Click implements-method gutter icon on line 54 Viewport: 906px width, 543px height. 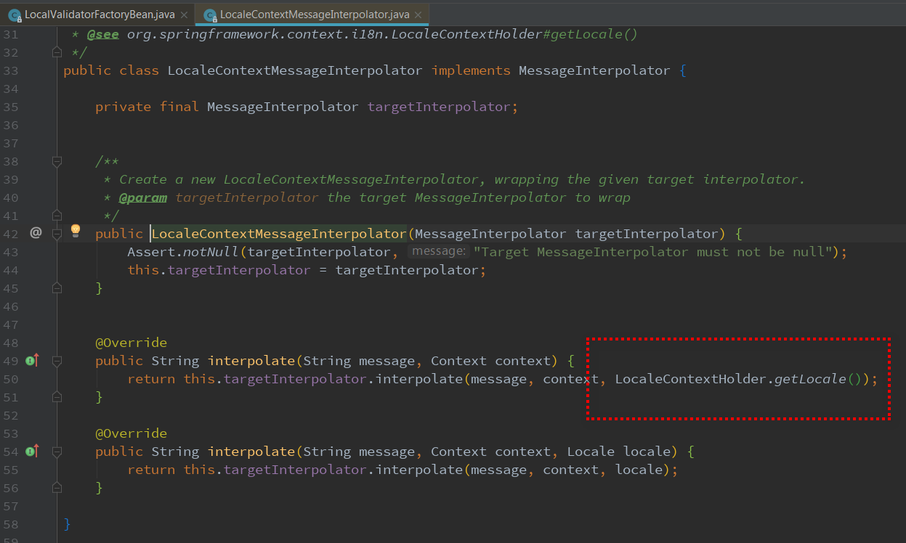point(32,451)
